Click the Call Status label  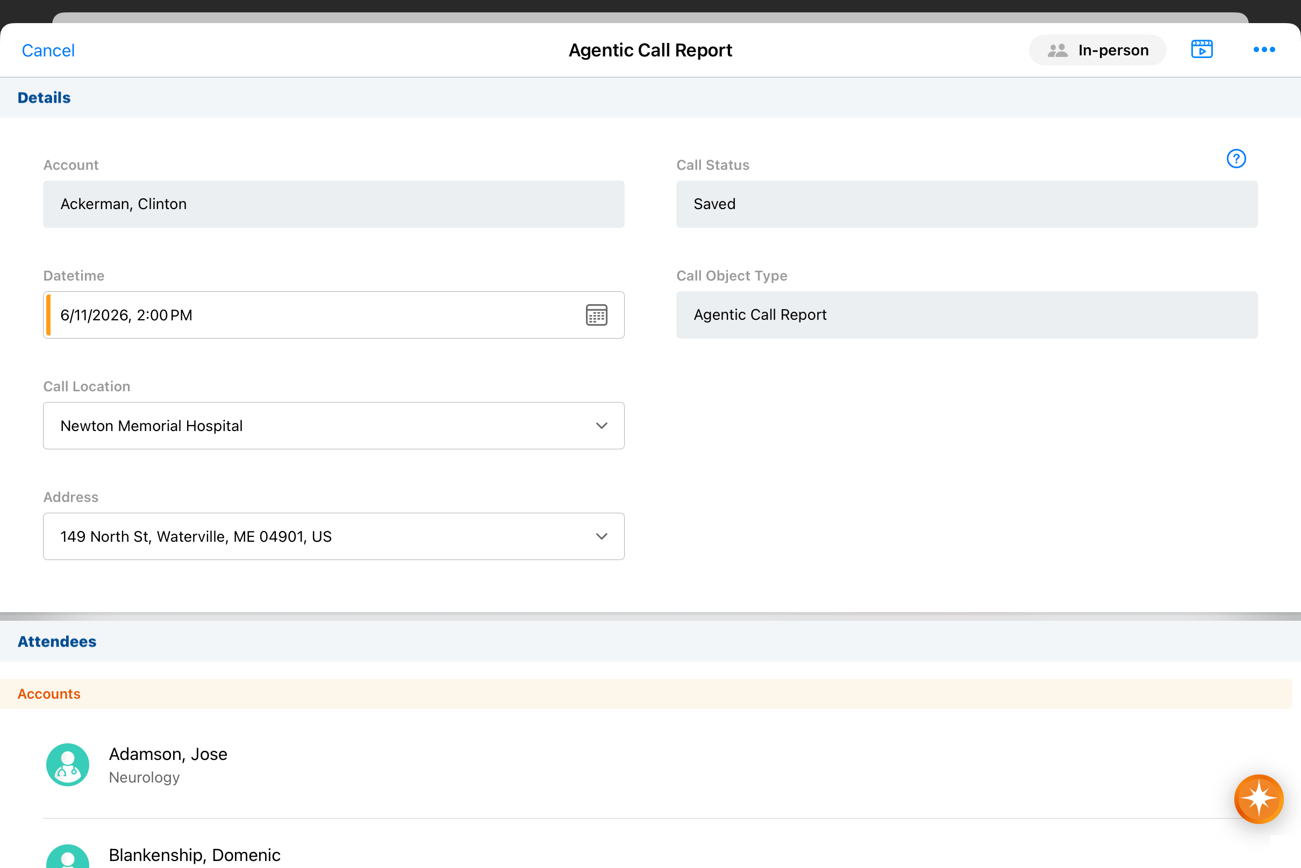click(713, 165)
